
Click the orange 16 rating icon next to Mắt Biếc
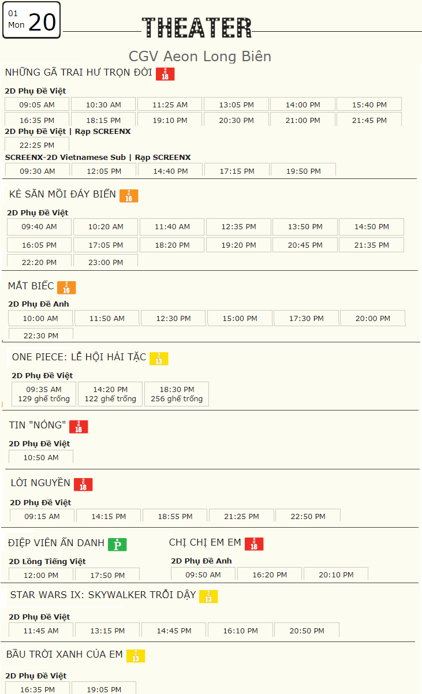66,288
